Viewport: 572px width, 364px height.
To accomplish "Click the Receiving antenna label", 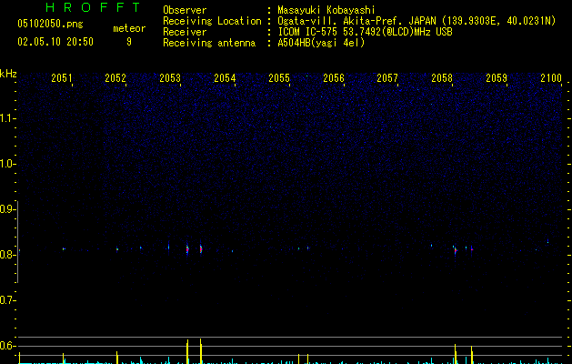I will [x=209, y=43].
